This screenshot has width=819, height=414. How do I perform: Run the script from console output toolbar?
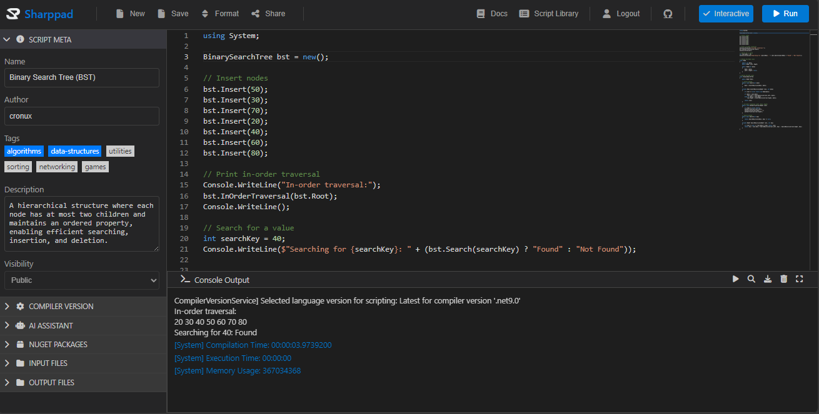point(735,278)
